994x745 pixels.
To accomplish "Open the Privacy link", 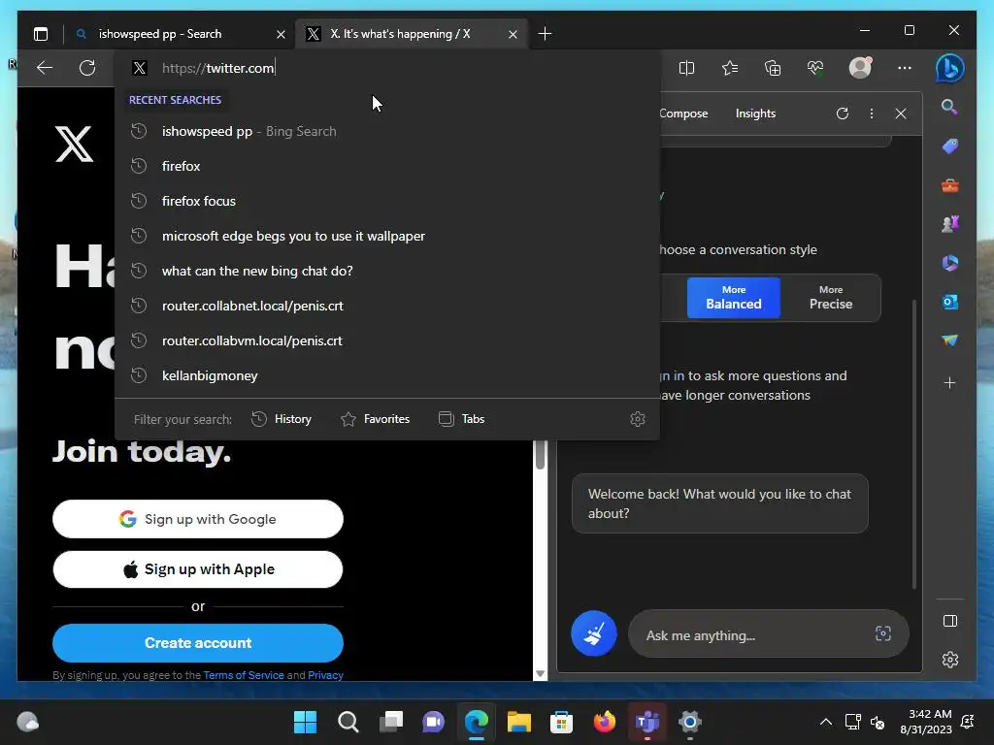I will point(325,675).
